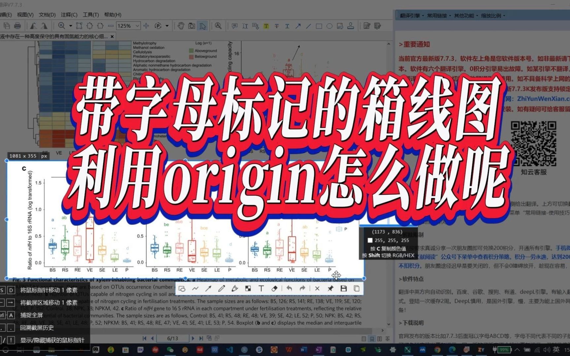
Task: Select the rectangle/ellipse shape tool in screenshot toolbar
Action: tap(182, 289)
